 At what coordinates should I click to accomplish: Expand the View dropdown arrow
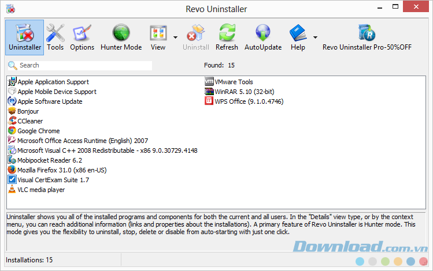(175, 37)
